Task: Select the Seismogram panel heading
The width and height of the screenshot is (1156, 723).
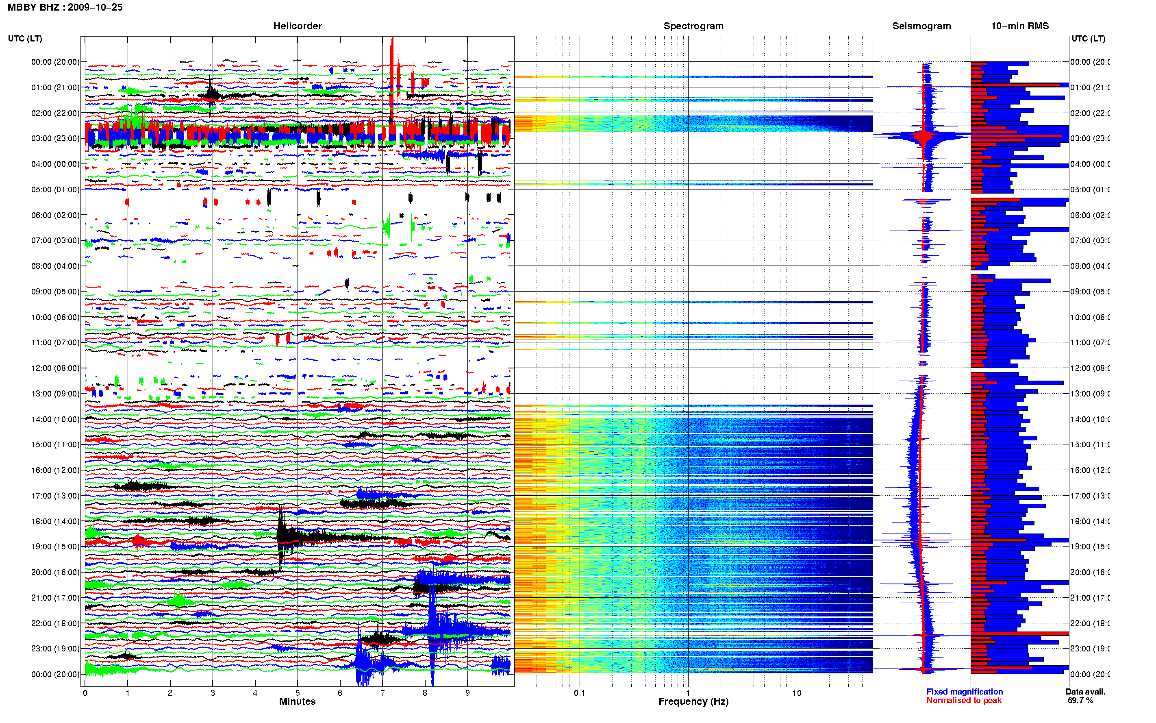Action: 921,26
